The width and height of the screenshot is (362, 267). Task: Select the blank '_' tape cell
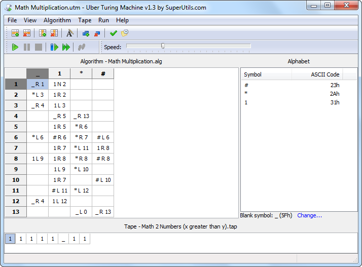[63, 239]
